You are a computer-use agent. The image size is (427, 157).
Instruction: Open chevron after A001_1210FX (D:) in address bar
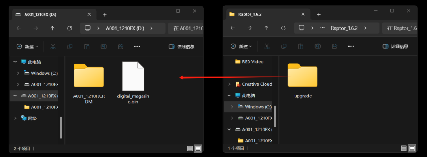151,28
